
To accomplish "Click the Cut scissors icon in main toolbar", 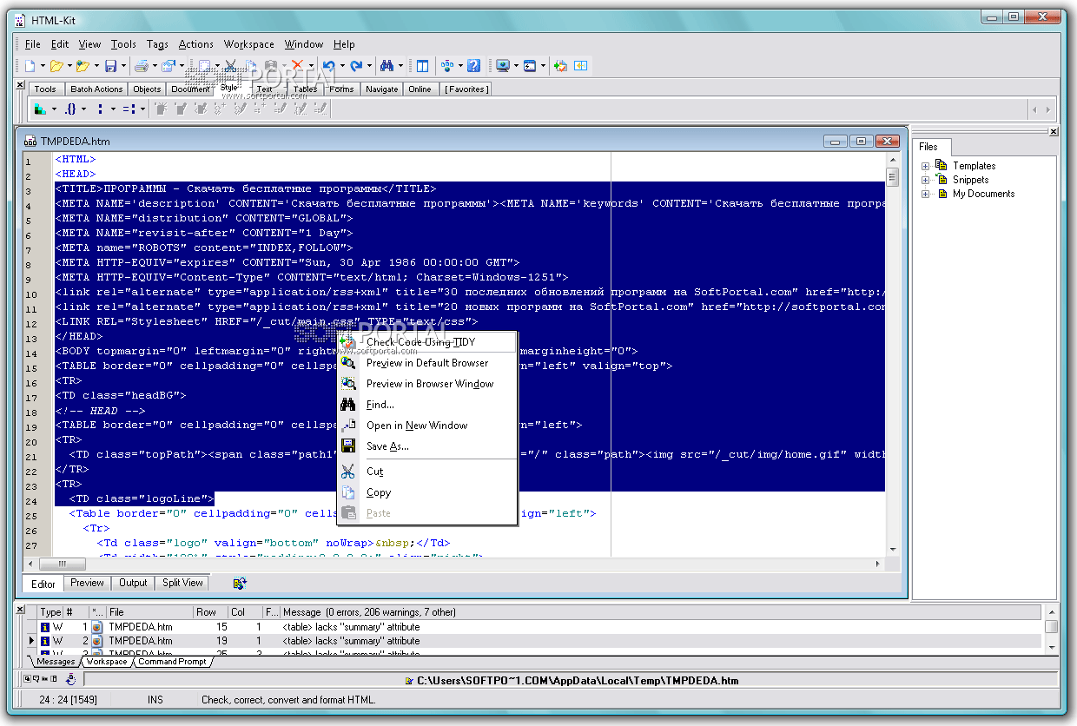I will tap(231, 66).
